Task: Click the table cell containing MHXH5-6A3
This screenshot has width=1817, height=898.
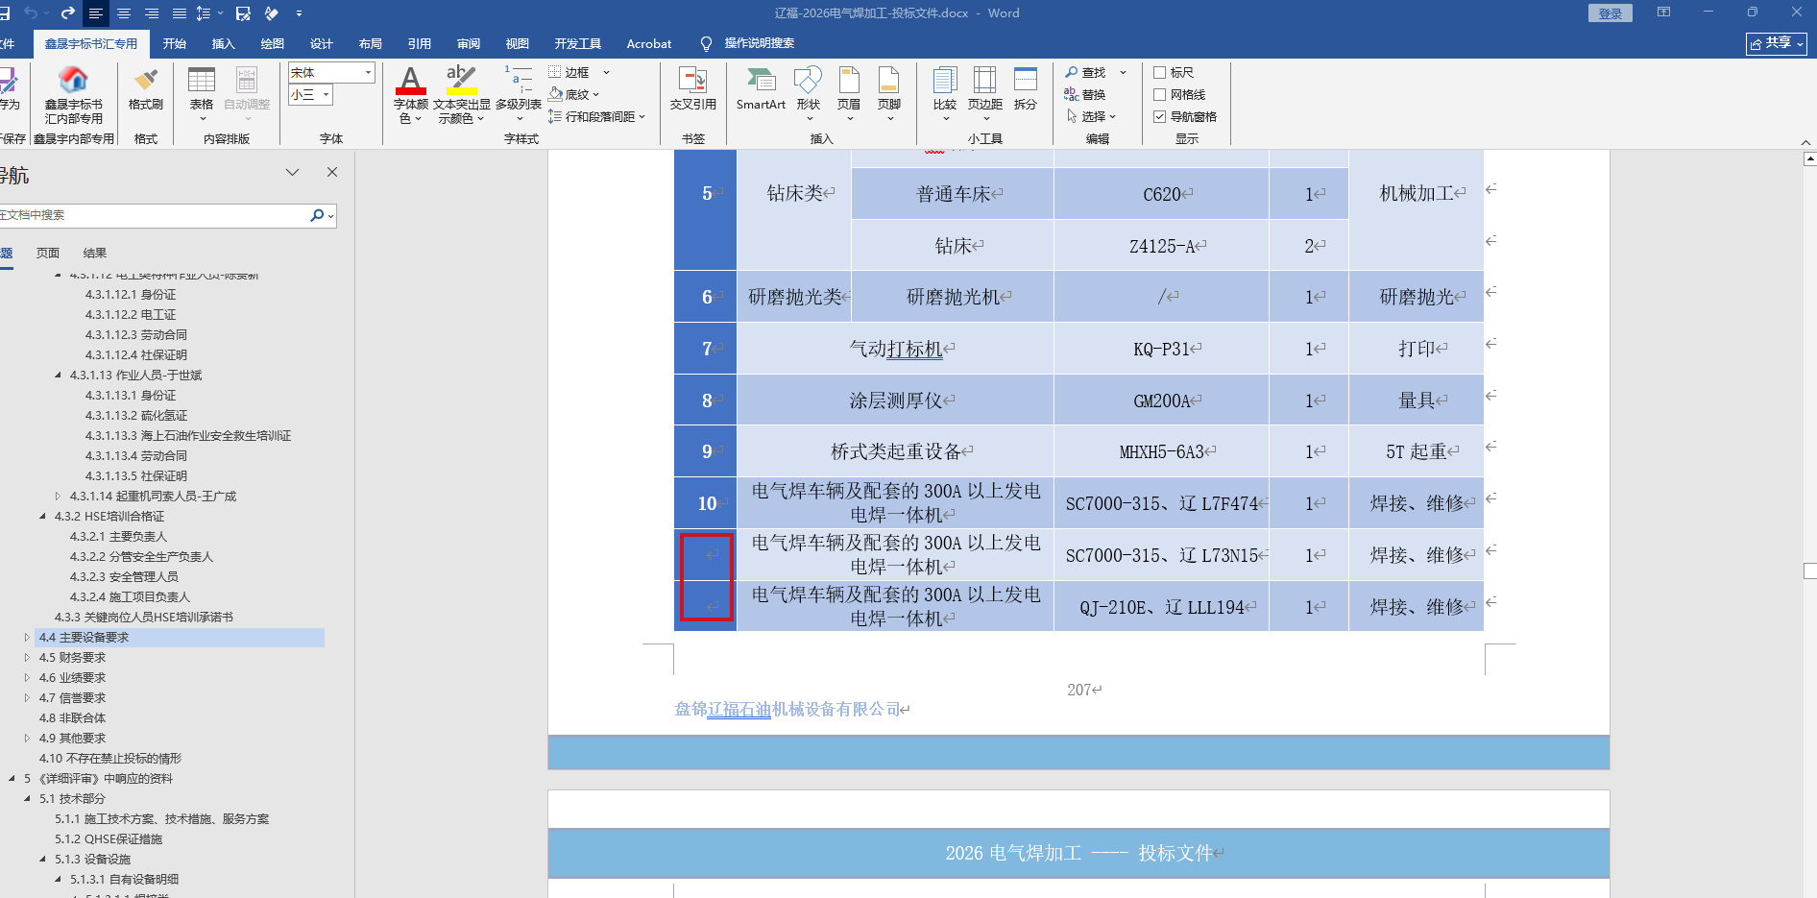Action: click(x=1162, y=451)
